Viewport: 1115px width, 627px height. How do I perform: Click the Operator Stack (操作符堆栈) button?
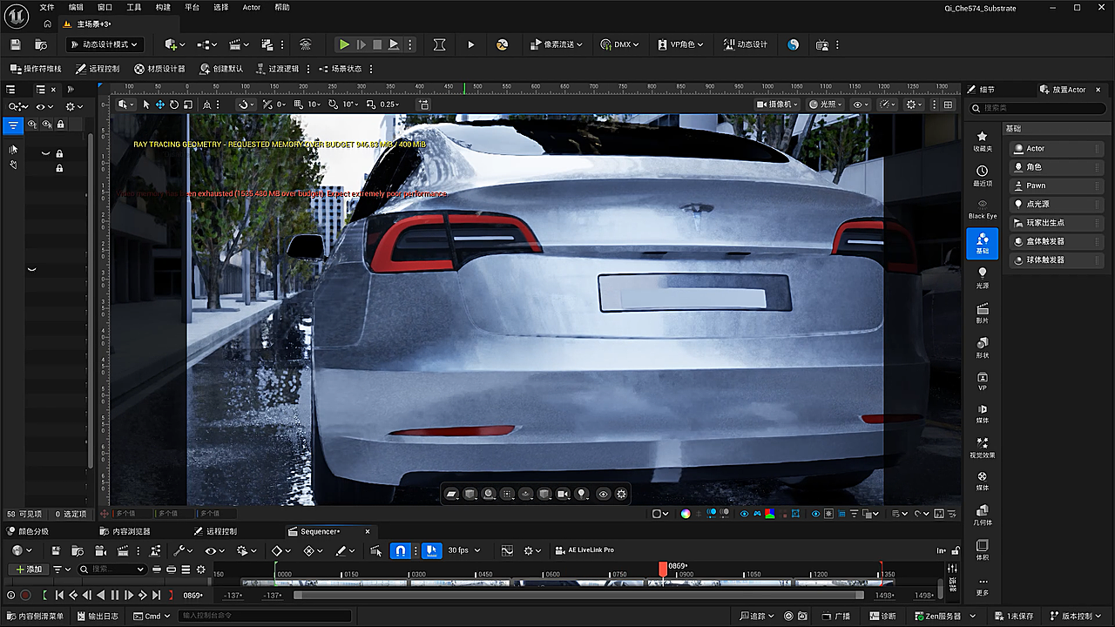tap(36, 69)
